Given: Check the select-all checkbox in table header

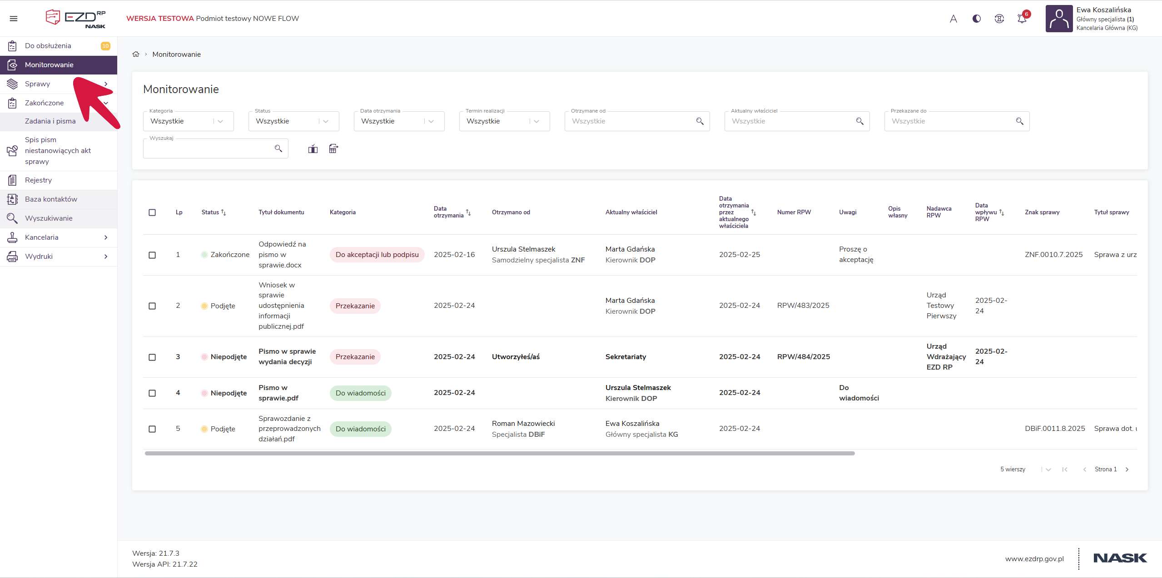Looking at the screenshot, I should (152, 212).
